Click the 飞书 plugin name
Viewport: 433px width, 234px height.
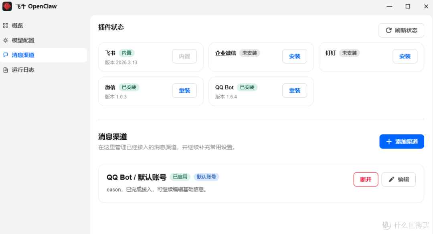point(110,53)
